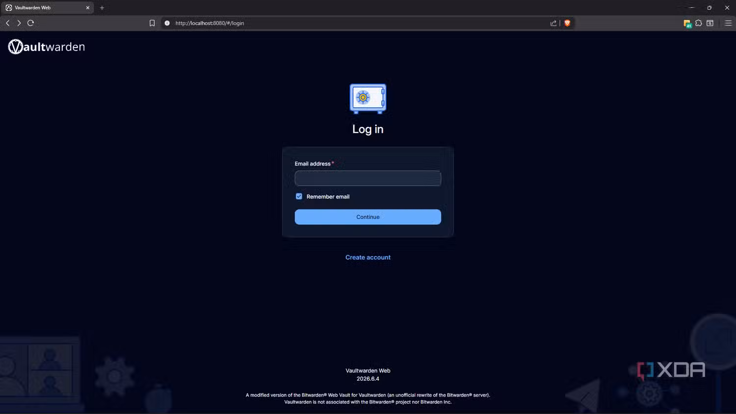Click the footer line starting 'A modified version'

pyautogui.click(x=368, y=395)
